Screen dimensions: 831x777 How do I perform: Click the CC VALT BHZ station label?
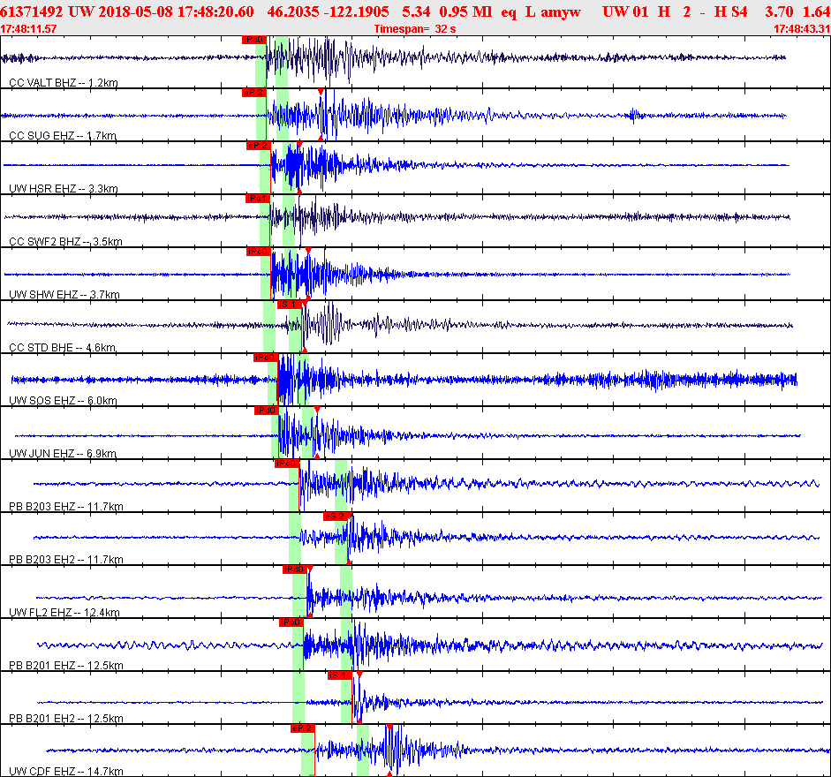click(x=63, y=82)
